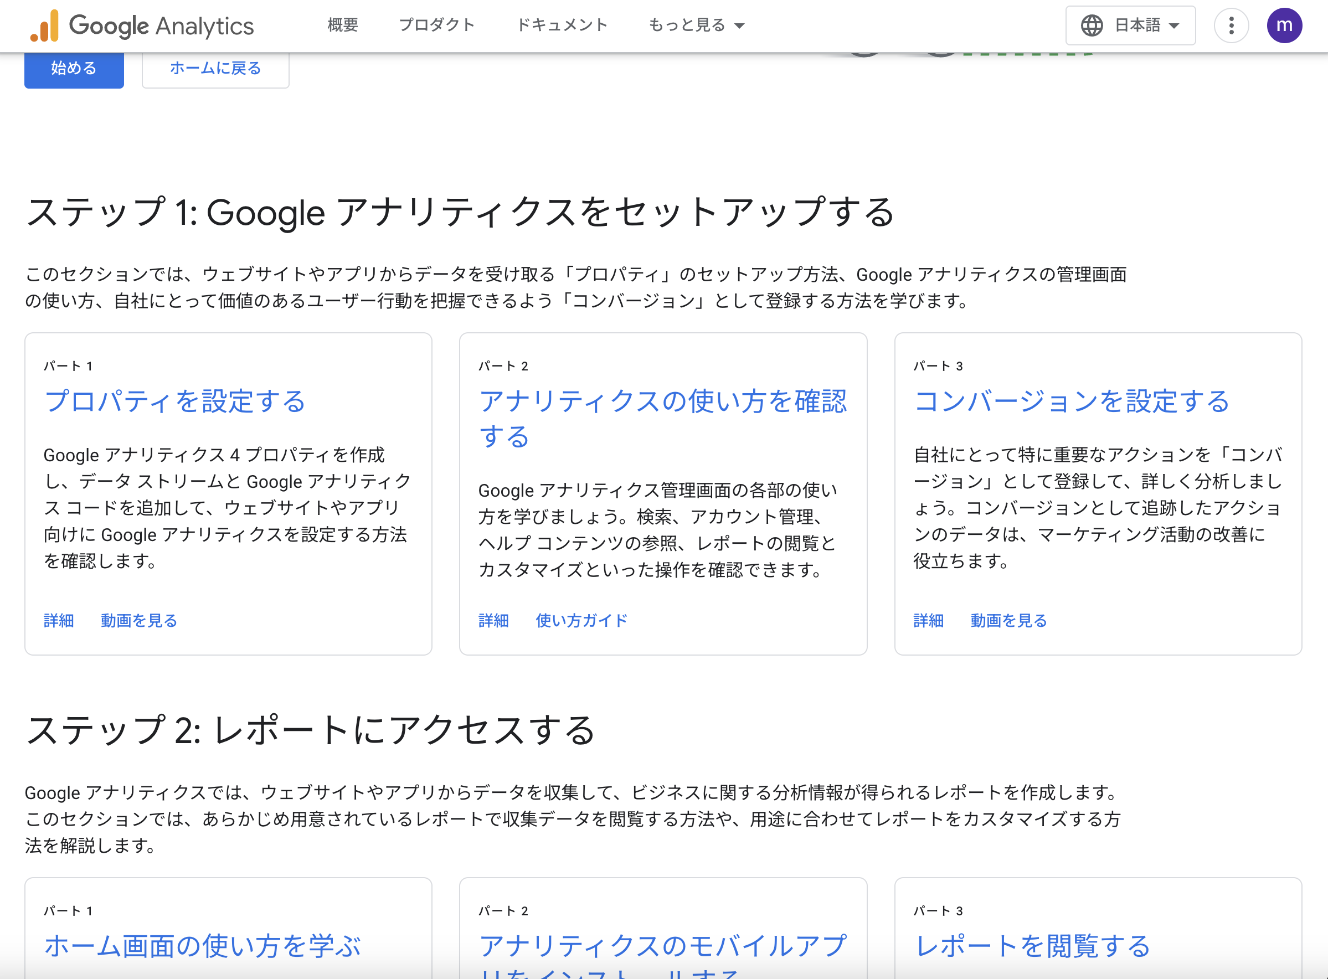Click パート 2 label above アナリティクスの使い方
1328x979 pixels.
(x=503, y=366)
